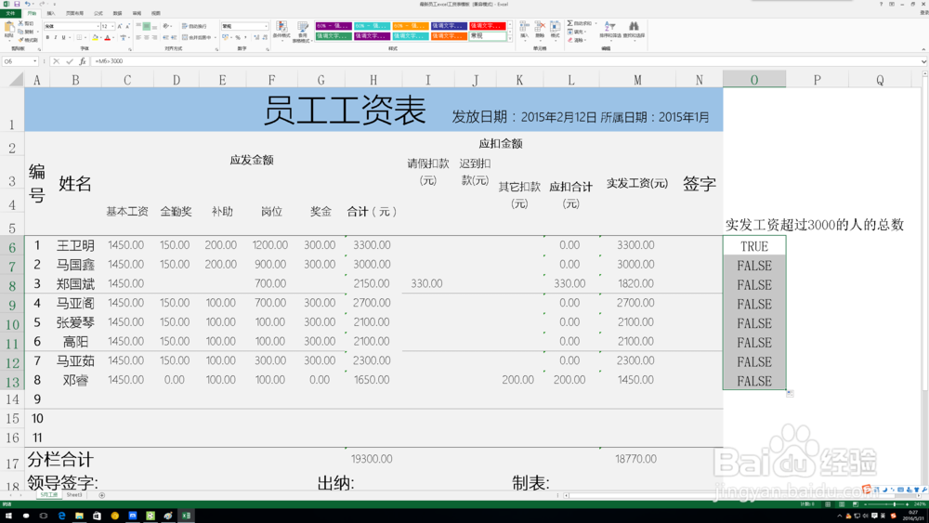Image resolution: width=929 pixels, height=523 pixels.
Task: Click the formula bar confirm checkmark icon
Action: click(70, 61)
